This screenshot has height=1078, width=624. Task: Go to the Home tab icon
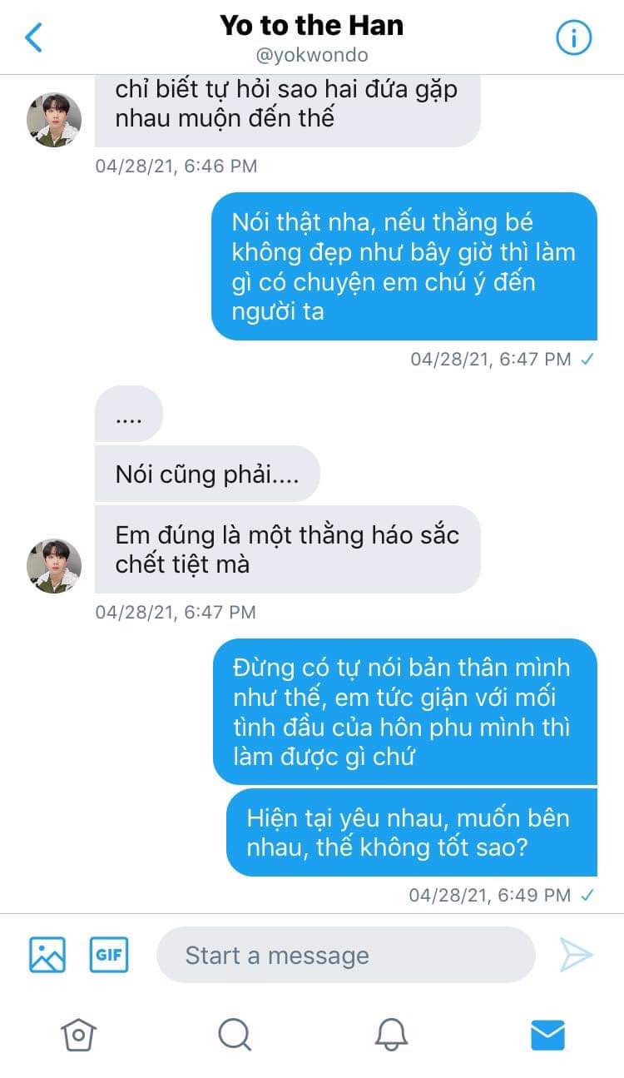coord(77,1035)
